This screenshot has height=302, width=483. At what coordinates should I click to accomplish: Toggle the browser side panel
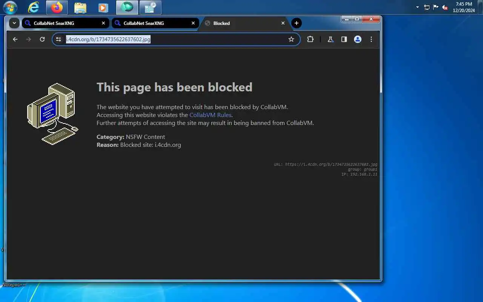(344, 39)
